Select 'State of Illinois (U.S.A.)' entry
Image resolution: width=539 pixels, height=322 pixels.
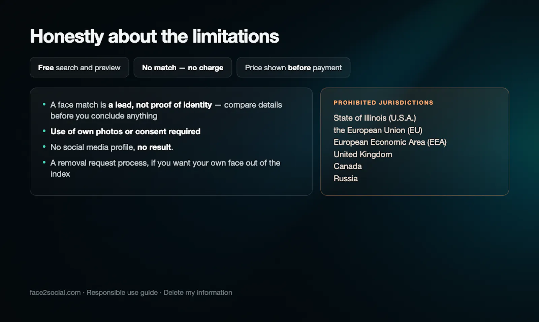375,118
